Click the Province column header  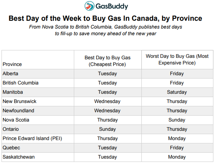click(38, 60)
